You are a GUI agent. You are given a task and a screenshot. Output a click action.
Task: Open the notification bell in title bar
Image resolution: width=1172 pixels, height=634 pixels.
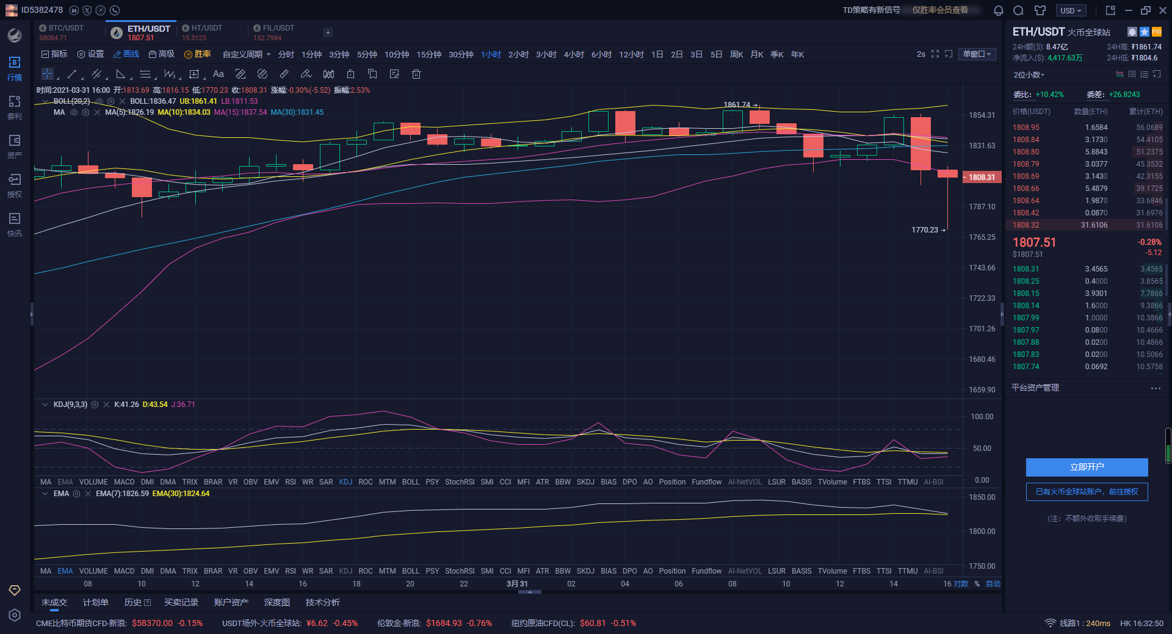tap(998, 10)
